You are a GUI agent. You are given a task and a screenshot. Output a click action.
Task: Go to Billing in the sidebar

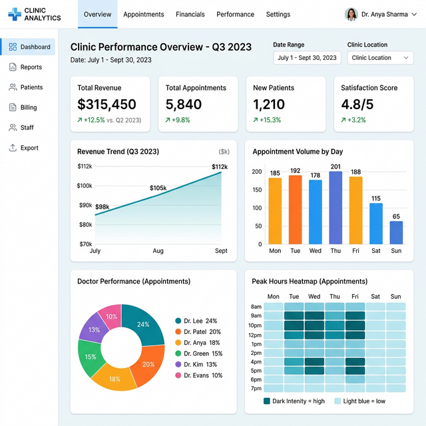pos(28,107)
